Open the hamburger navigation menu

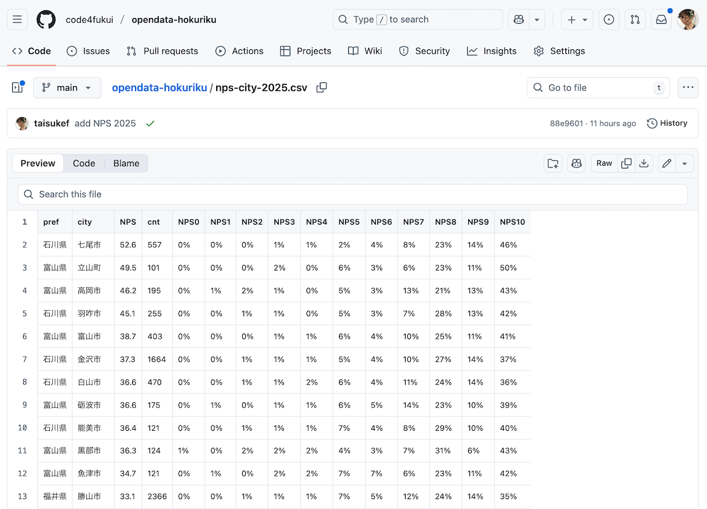tap(17, 20)
